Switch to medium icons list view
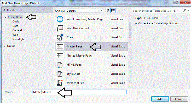The image size is (191, 103). [x=113, y=11]
